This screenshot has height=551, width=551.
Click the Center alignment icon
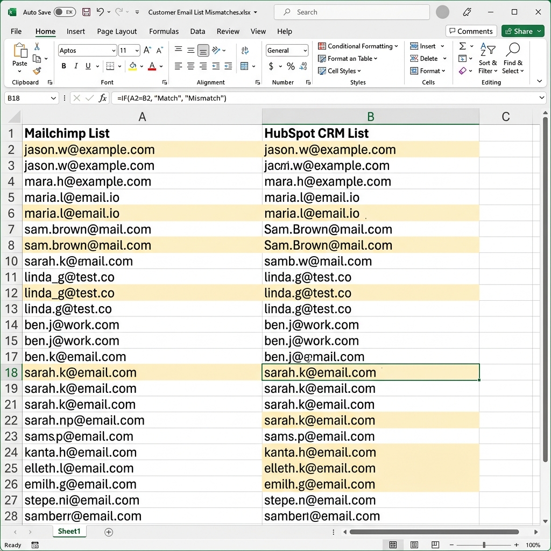(191, 66)
